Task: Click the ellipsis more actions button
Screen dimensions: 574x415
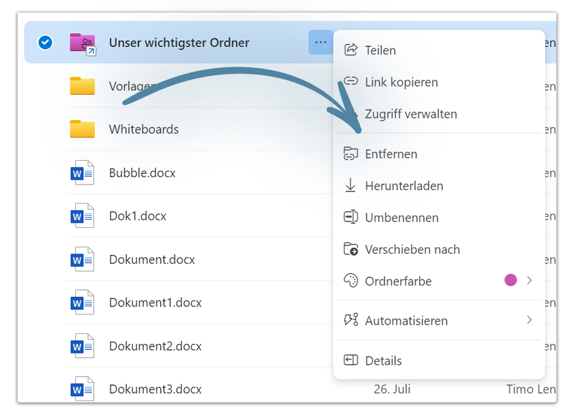Action: 321,43
